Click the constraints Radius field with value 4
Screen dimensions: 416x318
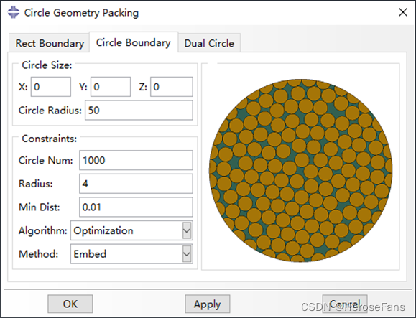click(x=136, y=184)
